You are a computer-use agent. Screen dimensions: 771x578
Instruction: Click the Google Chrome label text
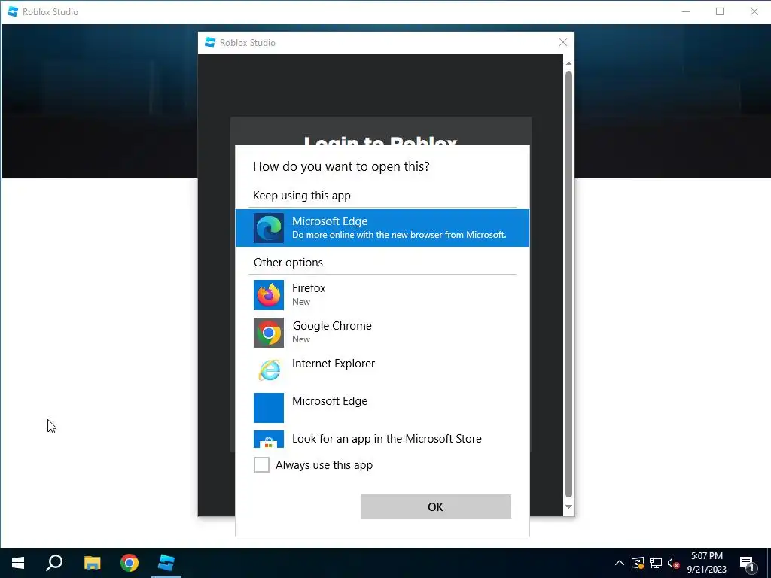pos(332,326)
